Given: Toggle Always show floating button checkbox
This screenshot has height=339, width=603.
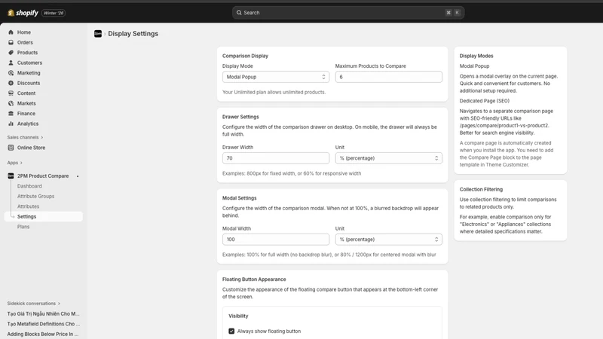Looking at the screenshot, I should (x=231, y=331).
